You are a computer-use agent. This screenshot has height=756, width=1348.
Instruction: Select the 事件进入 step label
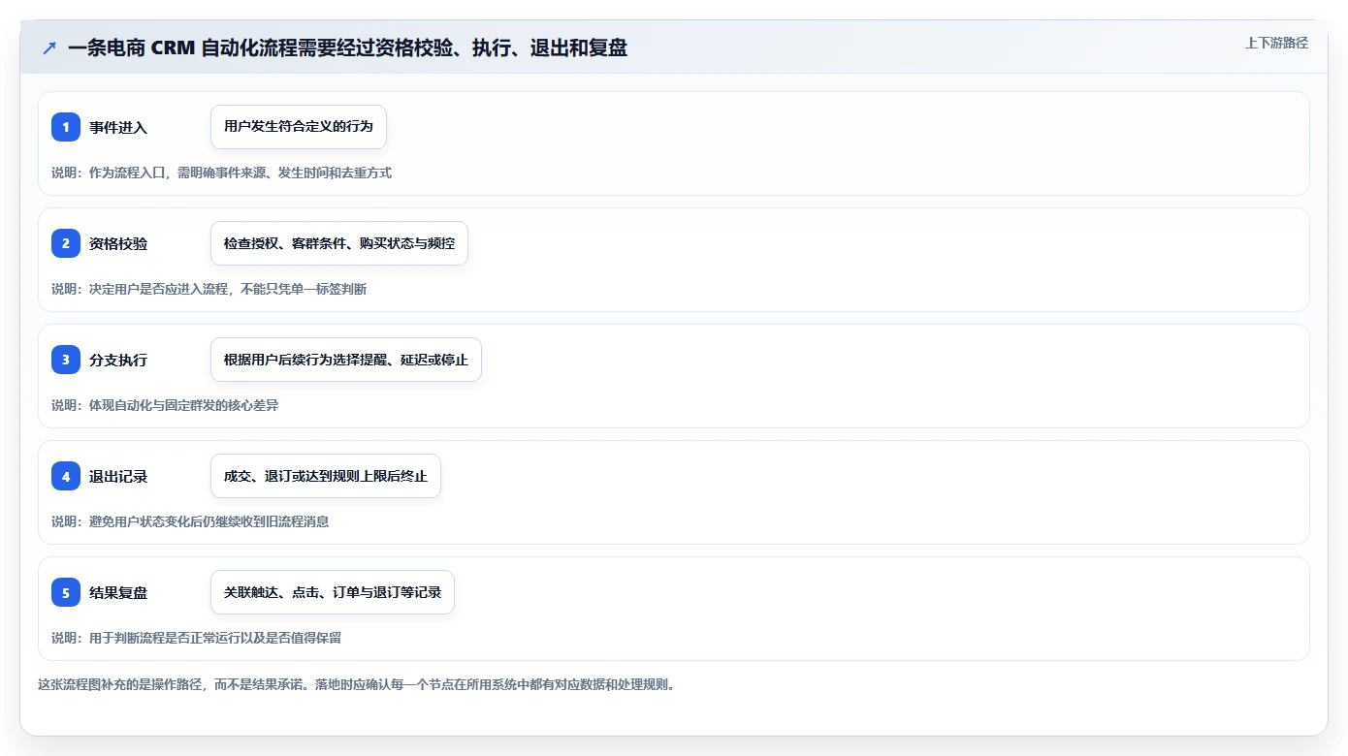pyautogui.click(x=118, y=127)
